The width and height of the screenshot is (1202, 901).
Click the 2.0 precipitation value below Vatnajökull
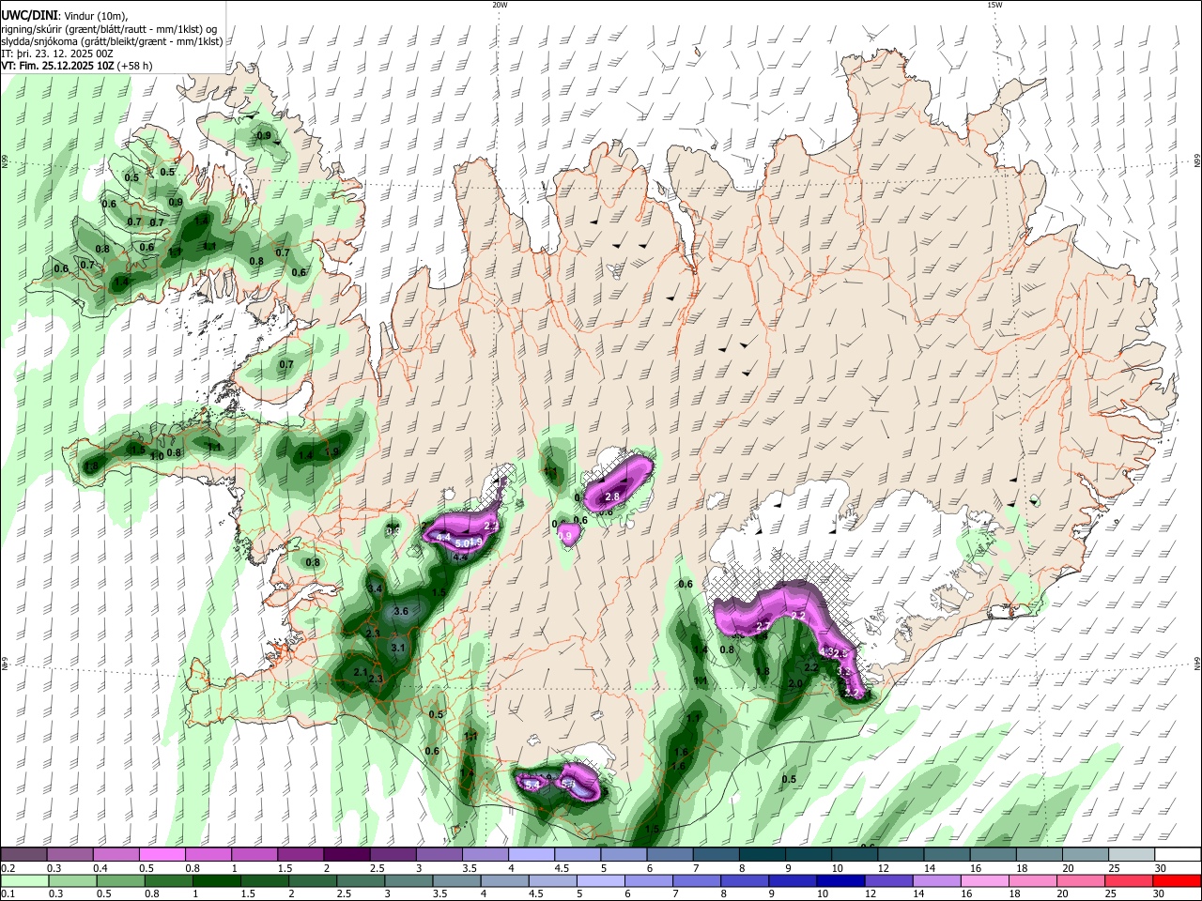pyautogui.click(x=795, y=684)
